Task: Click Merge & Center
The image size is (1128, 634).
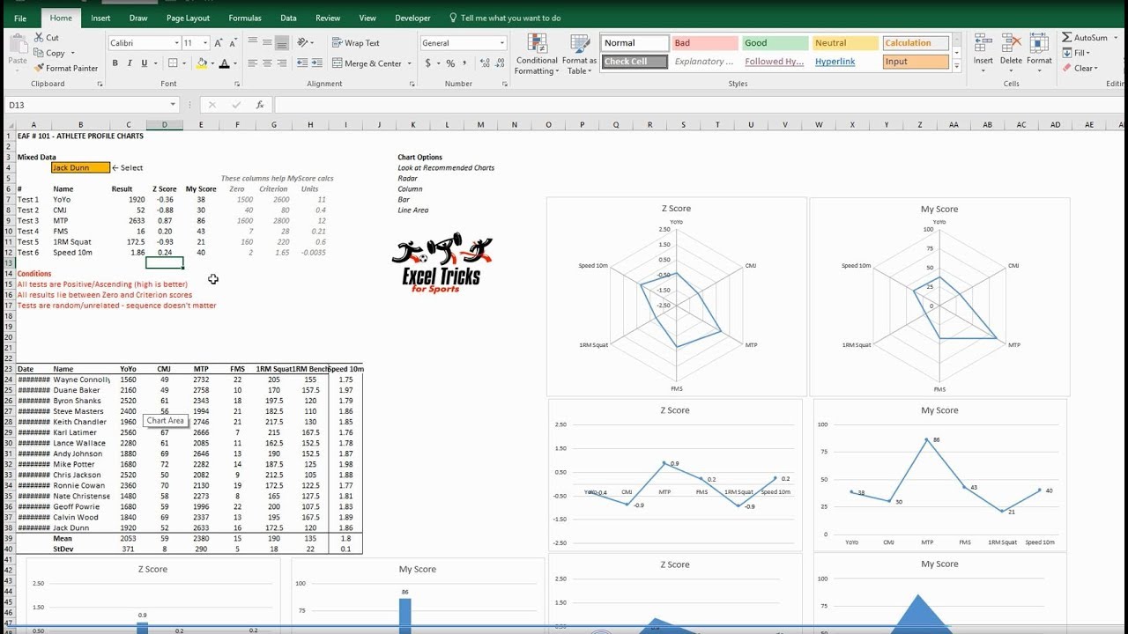Action: pos(367,63)
